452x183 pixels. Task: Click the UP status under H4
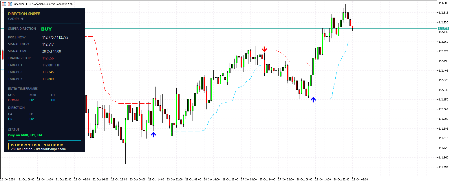(x=10, y=119)
